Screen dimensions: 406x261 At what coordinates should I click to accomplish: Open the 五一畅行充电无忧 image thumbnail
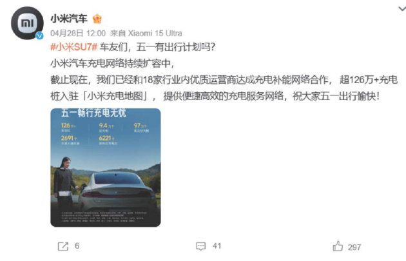106,168
